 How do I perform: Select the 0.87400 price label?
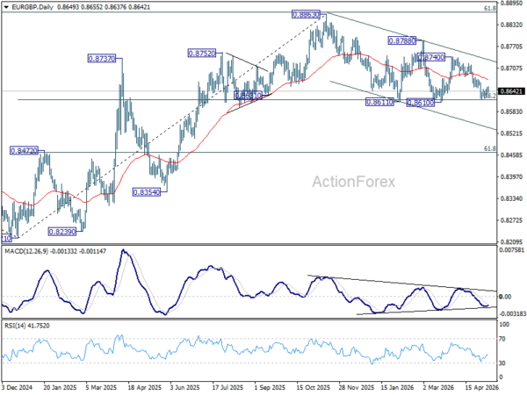coord(431,57)
